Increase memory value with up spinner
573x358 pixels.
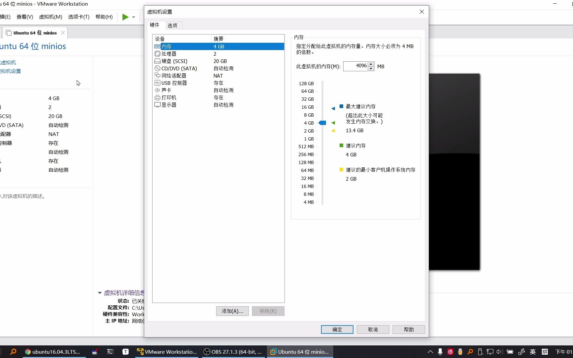(371, 64)
